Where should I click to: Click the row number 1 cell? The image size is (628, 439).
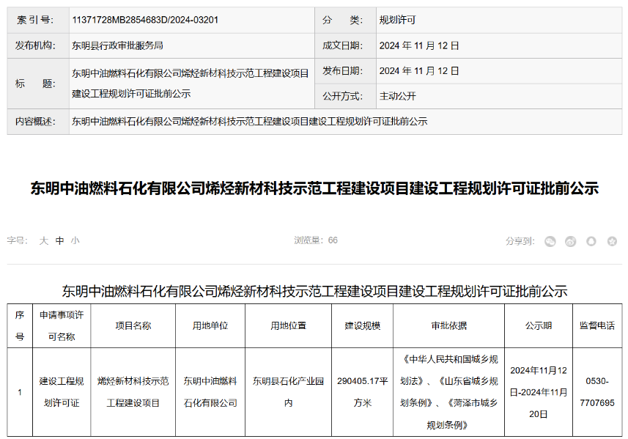tap(20, 392)
